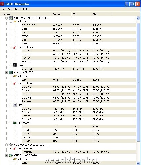Image resolution: width=141 pixels, height=165 pixels.
Task: Collapse the WDC hard drive node
Action: pyautogui.click(x=7, y=145)
